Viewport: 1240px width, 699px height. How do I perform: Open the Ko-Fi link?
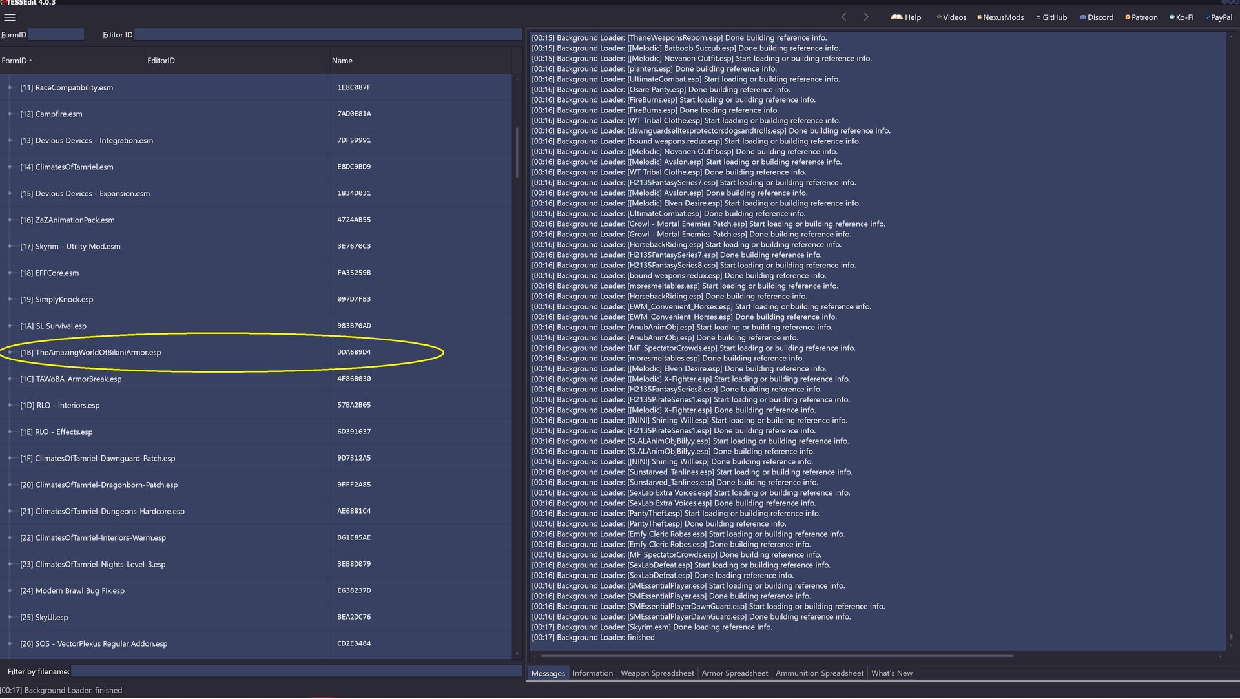[1181, 17]
